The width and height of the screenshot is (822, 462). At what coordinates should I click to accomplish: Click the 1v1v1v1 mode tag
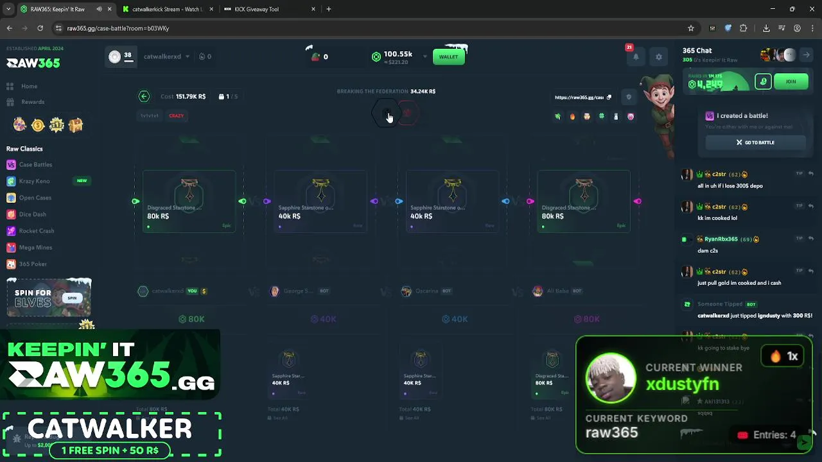click(150, 116)
